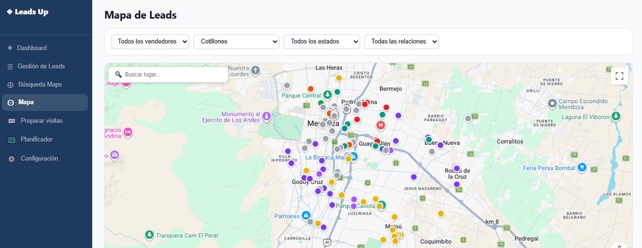Image resolution: width=642 pixels, height=248 pixels.
Task: Click the yellow lead marker near km 8
Action: tap(441, 214)
